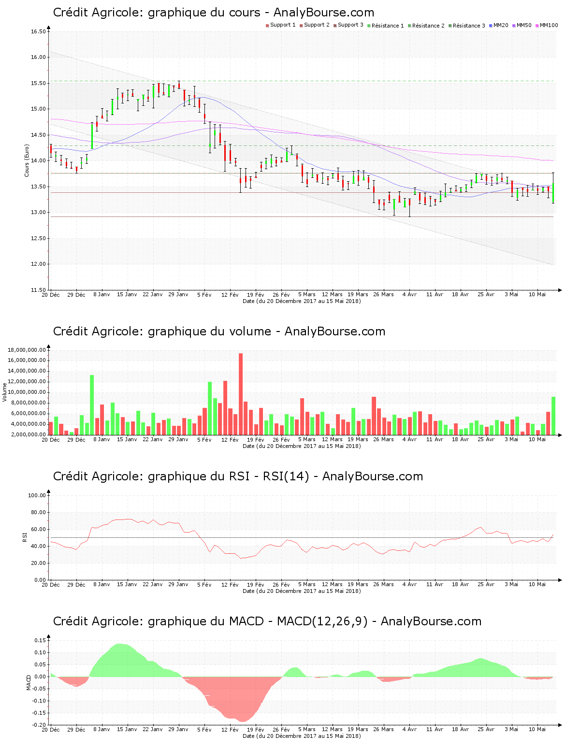The height and width of the screenshot is (749, 580).
Task: Click the 10,000,000.00 volume axis value
Action: coord(27,392)
